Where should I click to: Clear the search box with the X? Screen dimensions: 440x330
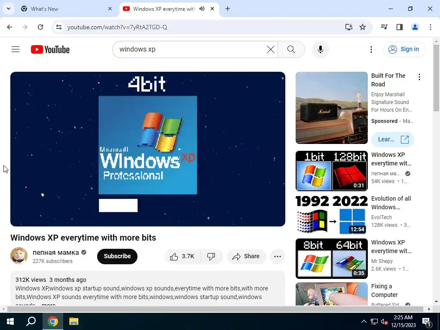pyautogui.click(x=271, y=49)
